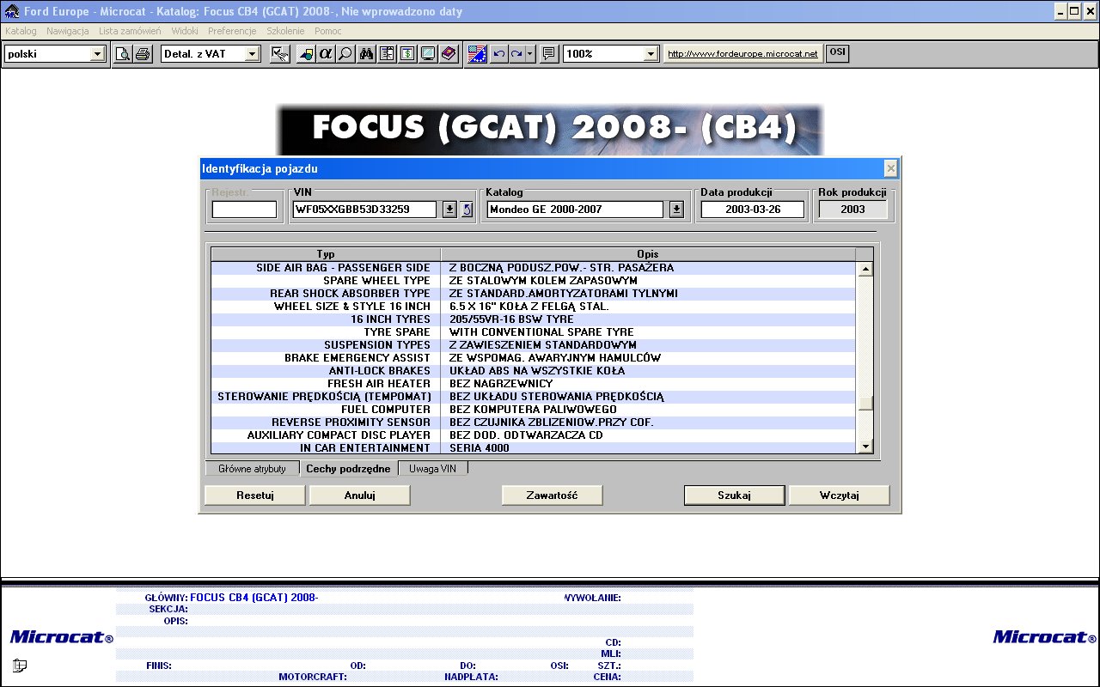This screenshot has height=687, width=1100.
Task: Click the attributes list scroll down arrow
Action: pos(866,446)
